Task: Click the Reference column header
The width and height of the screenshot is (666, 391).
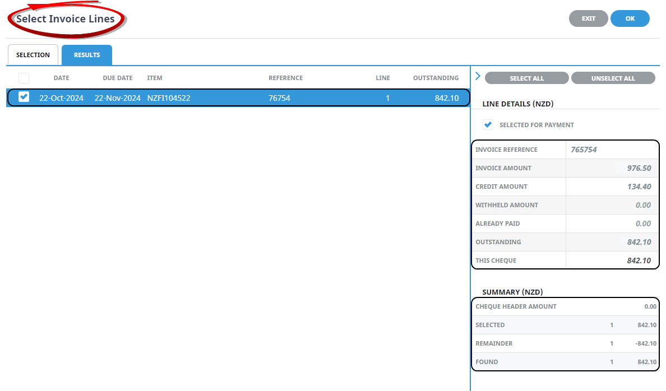Action: [285, 78]
